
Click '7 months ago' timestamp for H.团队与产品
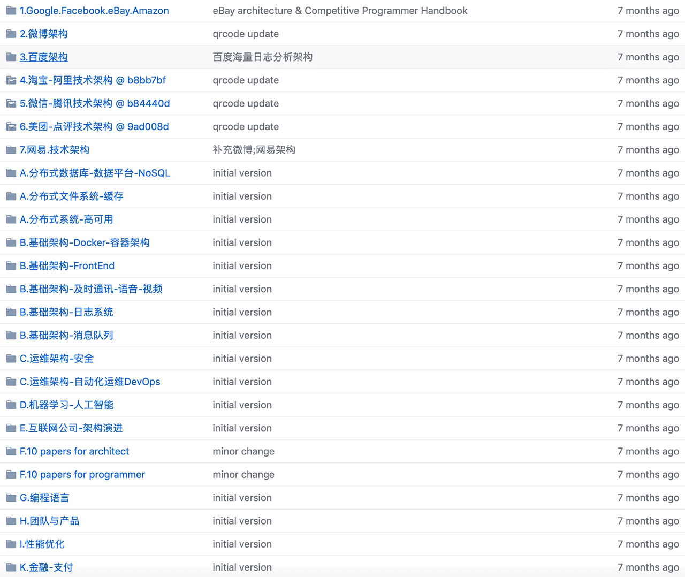pos(648,521)
